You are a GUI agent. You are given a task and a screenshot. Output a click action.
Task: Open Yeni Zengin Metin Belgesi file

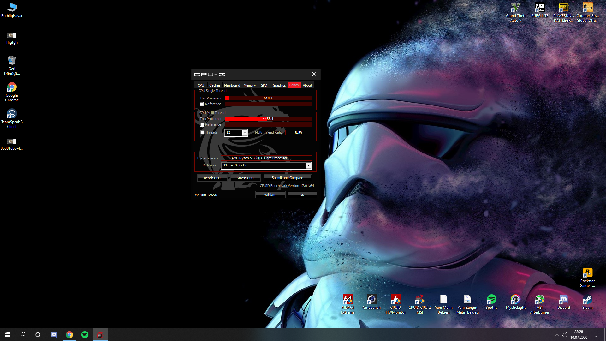(x=467, y=304)
